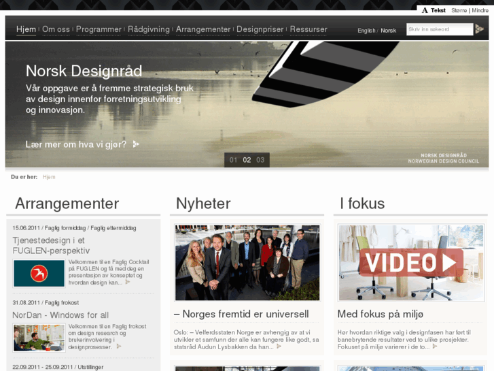Click the 'Nyheter' section heading
The height and width of the screenshot is (371, 494).
pos(203,204)
